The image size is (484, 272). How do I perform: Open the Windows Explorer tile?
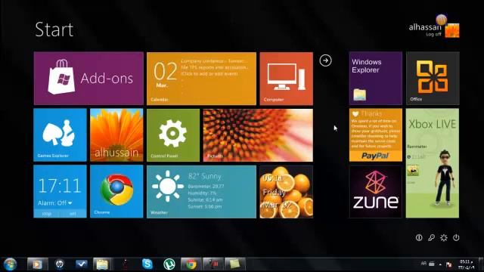pyautogui.click(x=376, y=79)
